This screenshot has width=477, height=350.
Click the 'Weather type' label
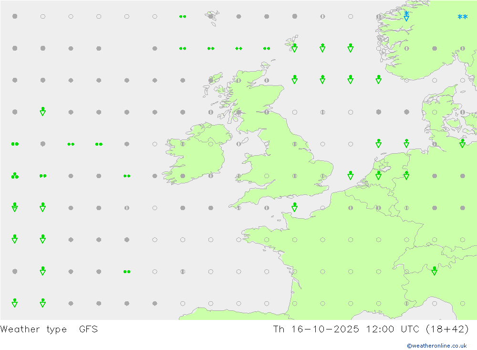pos(33,329)
